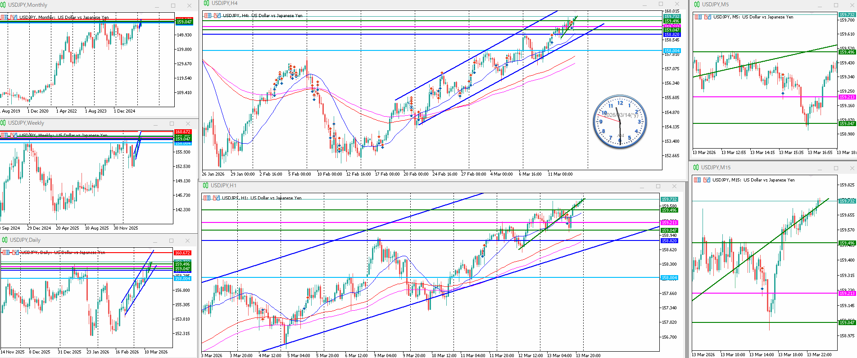The width and height of the screenshot is (857, 358).
Task: Maximize the USDJPY,H4 chart window
Action: click(x=661, y=4)
